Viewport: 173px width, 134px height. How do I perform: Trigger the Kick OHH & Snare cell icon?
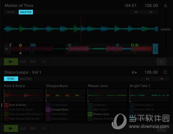tap(6, 110)
